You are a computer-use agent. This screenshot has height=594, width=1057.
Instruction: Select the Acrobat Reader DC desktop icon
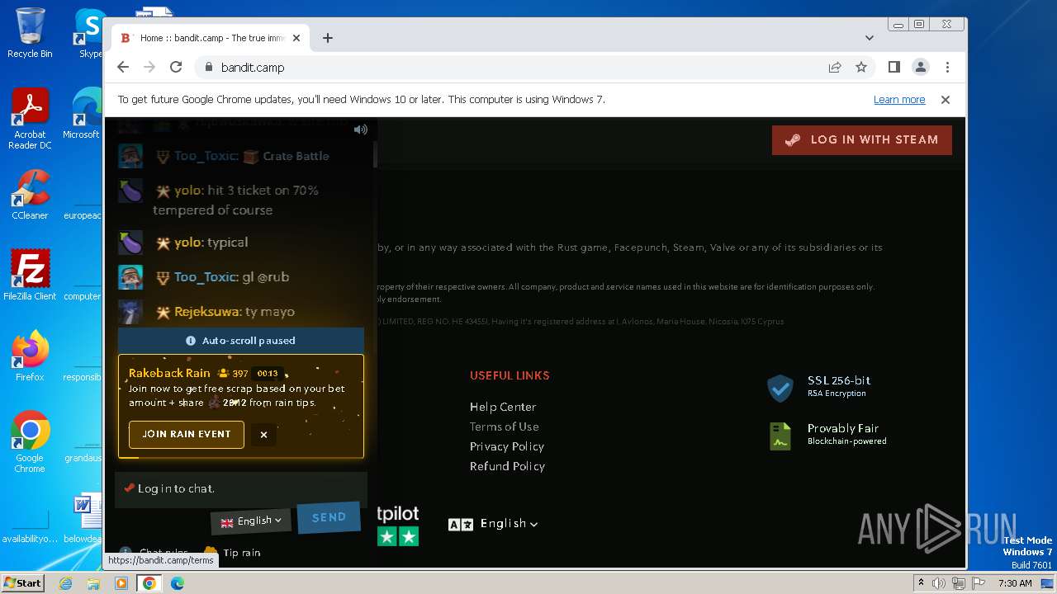tap(30, 119)
